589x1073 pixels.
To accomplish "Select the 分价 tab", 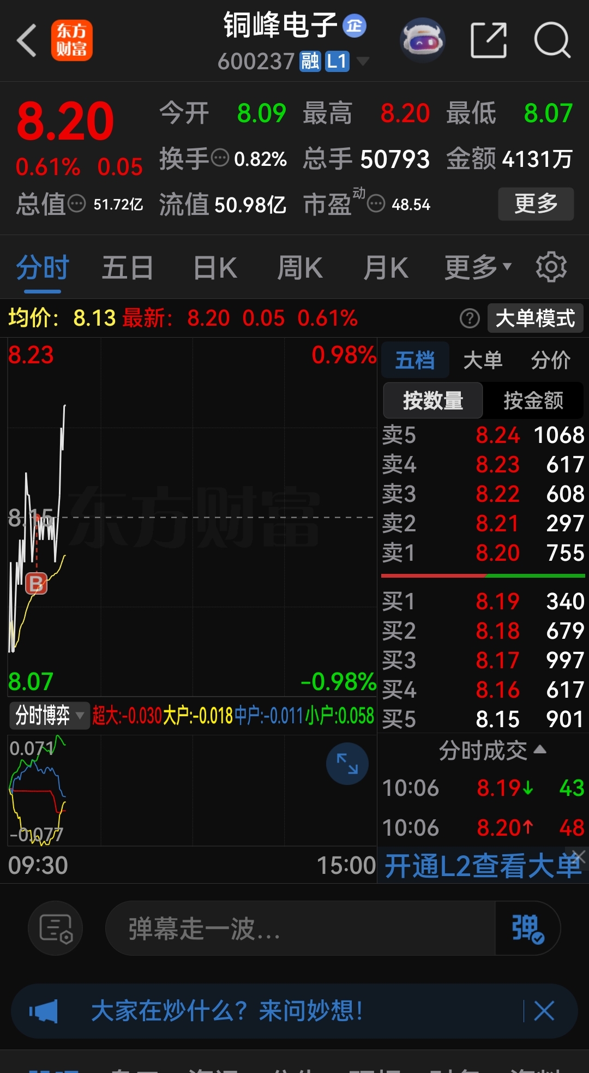I will tap(550, 360).
